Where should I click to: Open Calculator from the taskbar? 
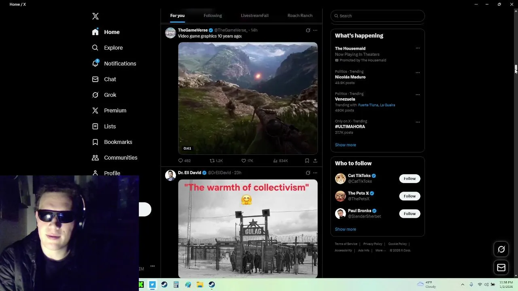pos(176,285)
